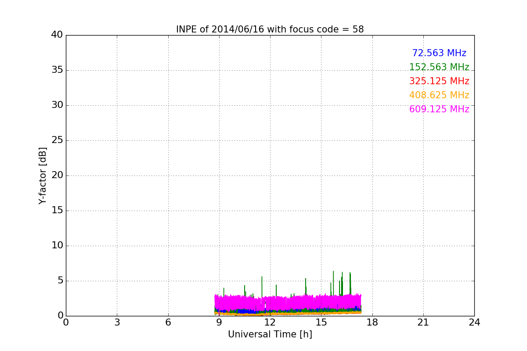Click y-axis tick label 5

[x=60, y=281]
